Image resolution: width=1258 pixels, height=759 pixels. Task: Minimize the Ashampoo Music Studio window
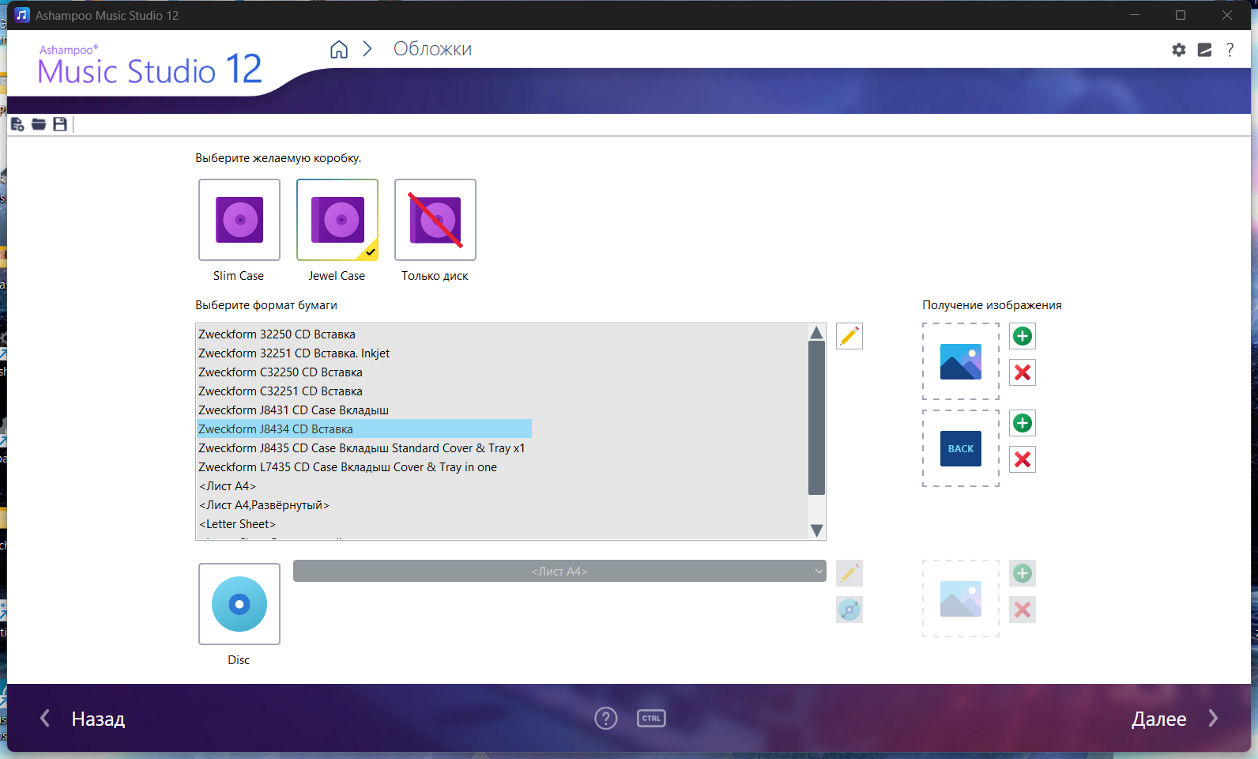click(x=1135, y=15)
